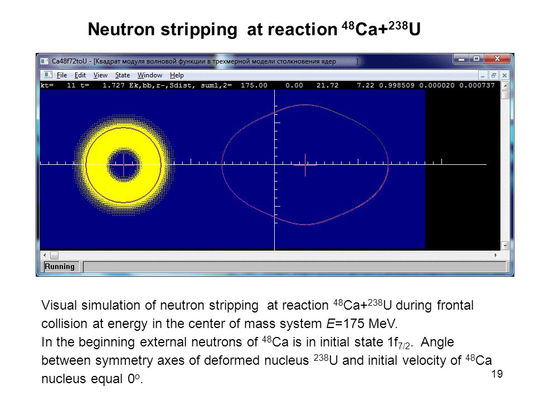
Task: Click the 0.998509 value in readout line
Action: pos(396,85)
